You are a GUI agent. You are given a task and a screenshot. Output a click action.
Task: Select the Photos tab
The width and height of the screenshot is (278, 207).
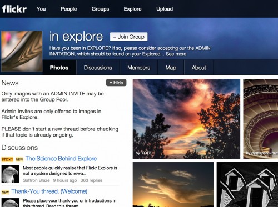[59, 68]
